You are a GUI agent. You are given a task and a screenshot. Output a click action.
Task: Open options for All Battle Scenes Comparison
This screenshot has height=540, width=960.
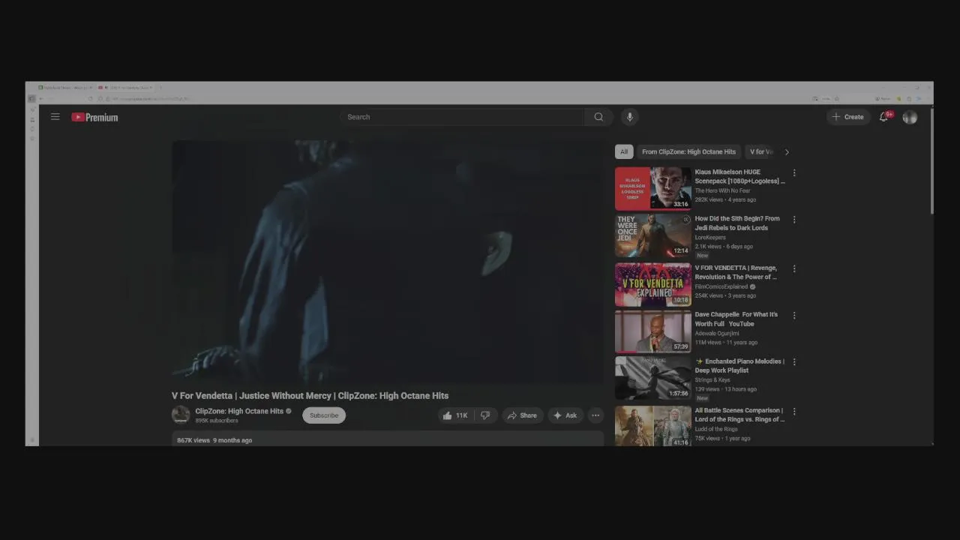(794, 412)
